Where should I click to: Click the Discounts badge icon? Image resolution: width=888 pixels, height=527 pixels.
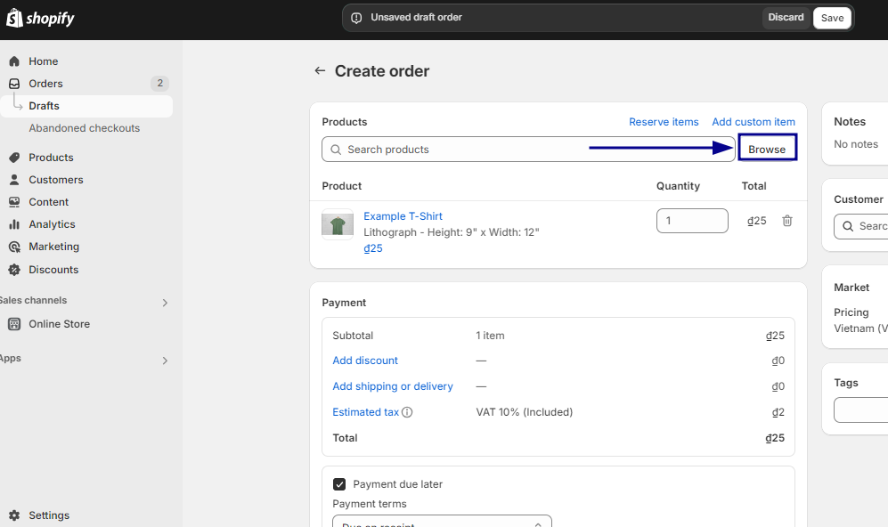(14, 270)
